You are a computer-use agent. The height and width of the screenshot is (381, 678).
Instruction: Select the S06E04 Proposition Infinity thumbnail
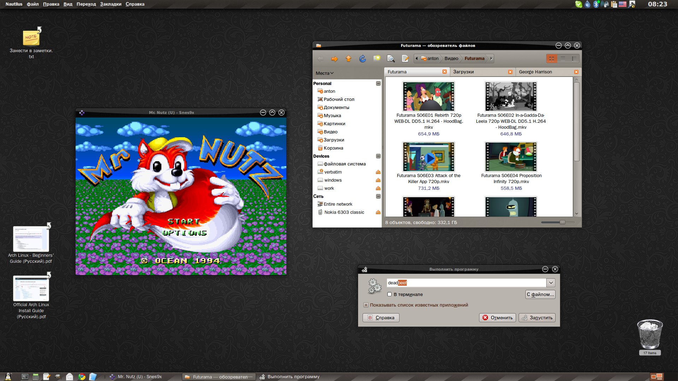[x=511, y=157]
